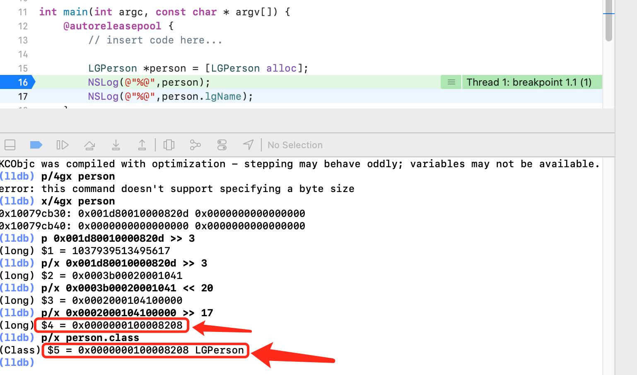Click lgName on line 17
The image size is (637, 375).
[x=223, y=96]
